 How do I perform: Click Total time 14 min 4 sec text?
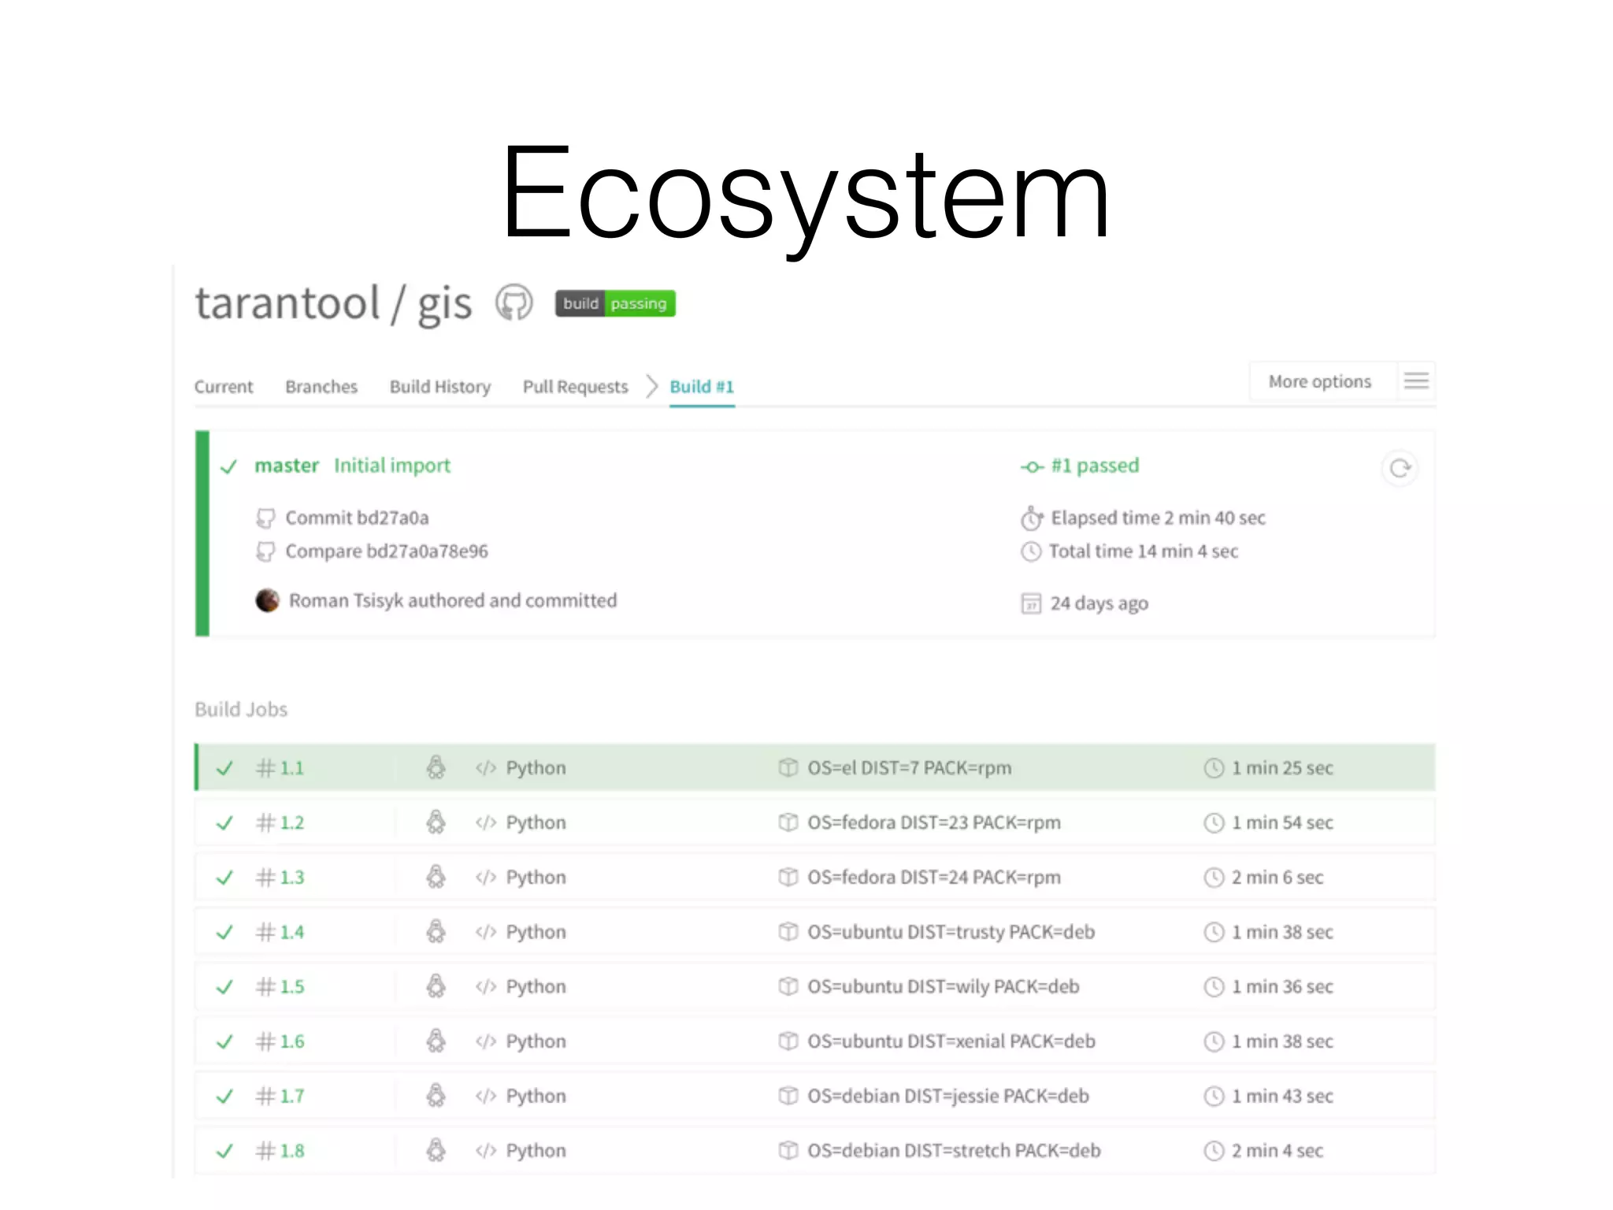tap(1144, 551)
